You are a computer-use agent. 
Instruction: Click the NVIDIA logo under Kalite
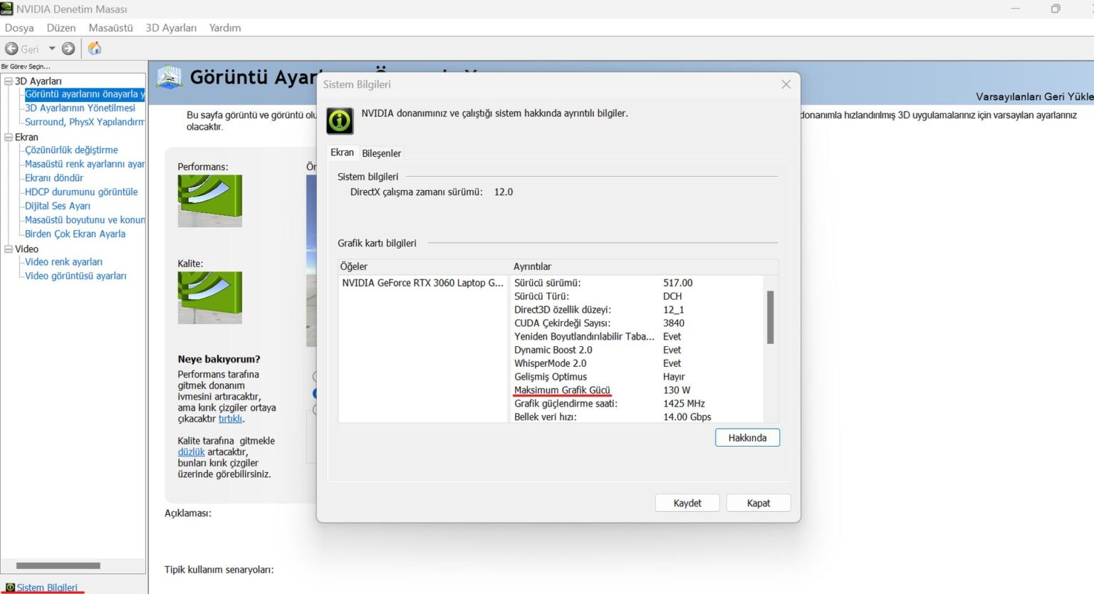(x=209, y=297)
